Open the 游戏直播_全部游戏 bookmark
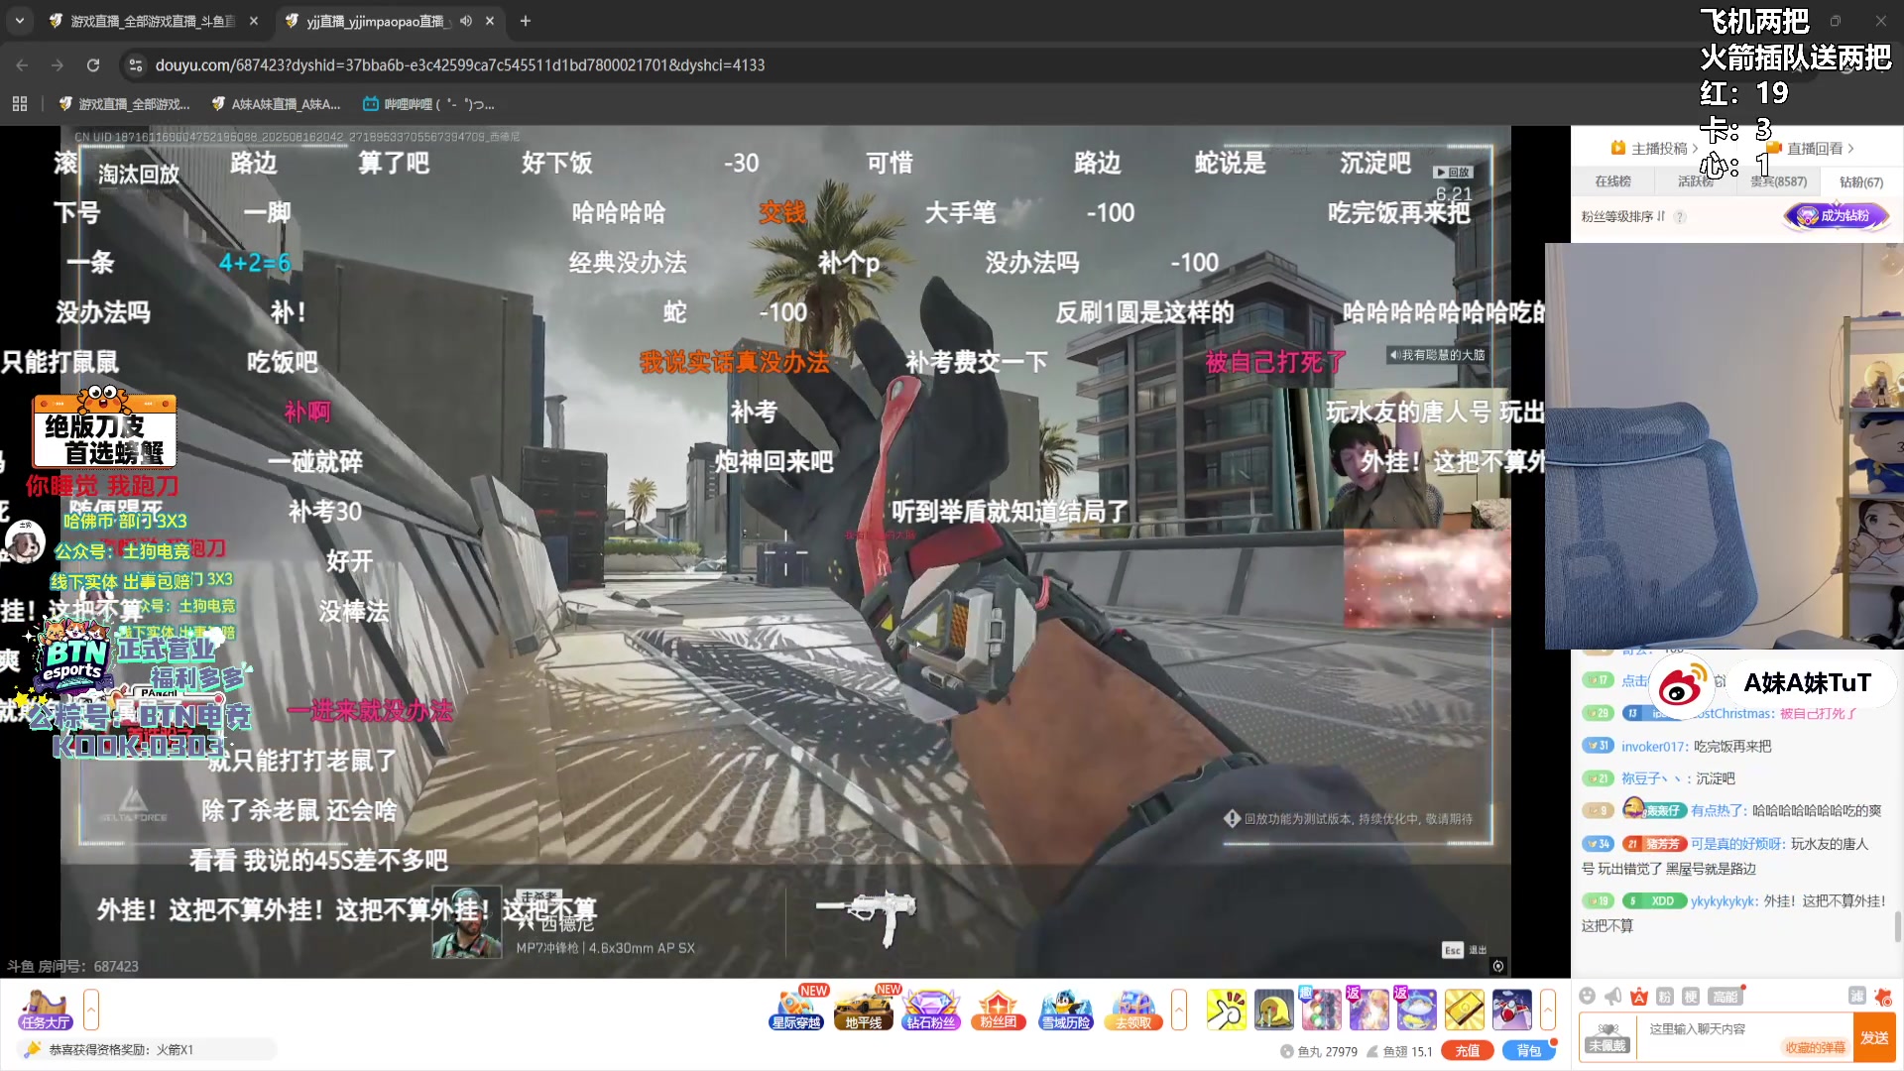Viewport: 1904px width, 1071px height. 125,104
